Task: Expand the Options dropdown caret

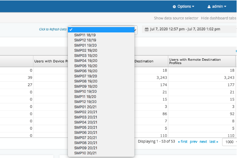Action: click(x=193, y=7)
